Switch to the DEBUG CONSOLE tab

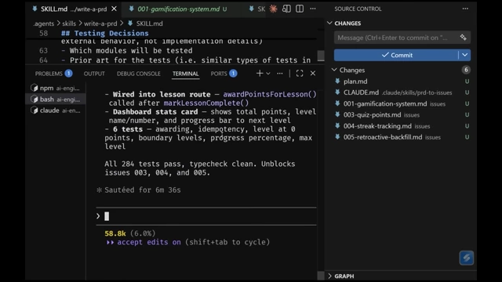tap(138, 74)
